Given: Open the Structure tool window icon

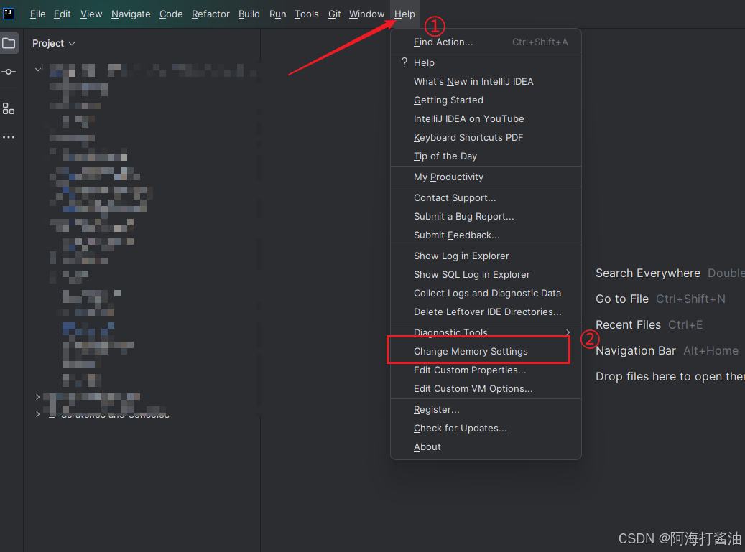Looking at the screenshot, I should click(x=9, y=108).
